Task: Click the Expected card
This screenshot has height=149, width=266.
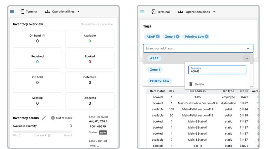Action: (90, 101)
